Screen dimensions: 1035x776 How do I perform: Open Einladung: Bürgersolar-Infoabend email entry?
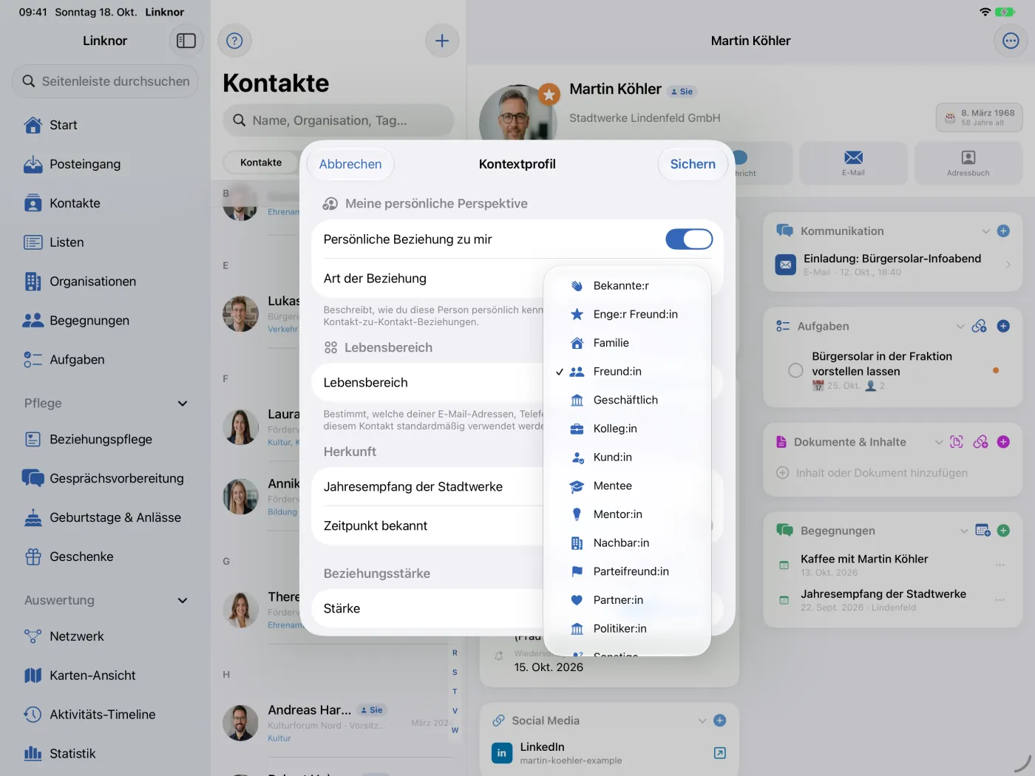coord(893,265)
